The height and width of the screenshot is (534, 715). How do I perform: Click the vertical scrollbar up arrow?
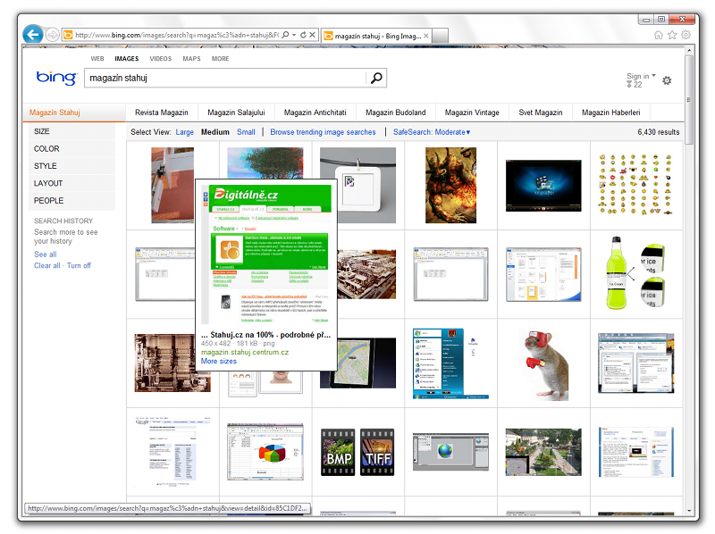pyautogui.click(x=689, y=50)
